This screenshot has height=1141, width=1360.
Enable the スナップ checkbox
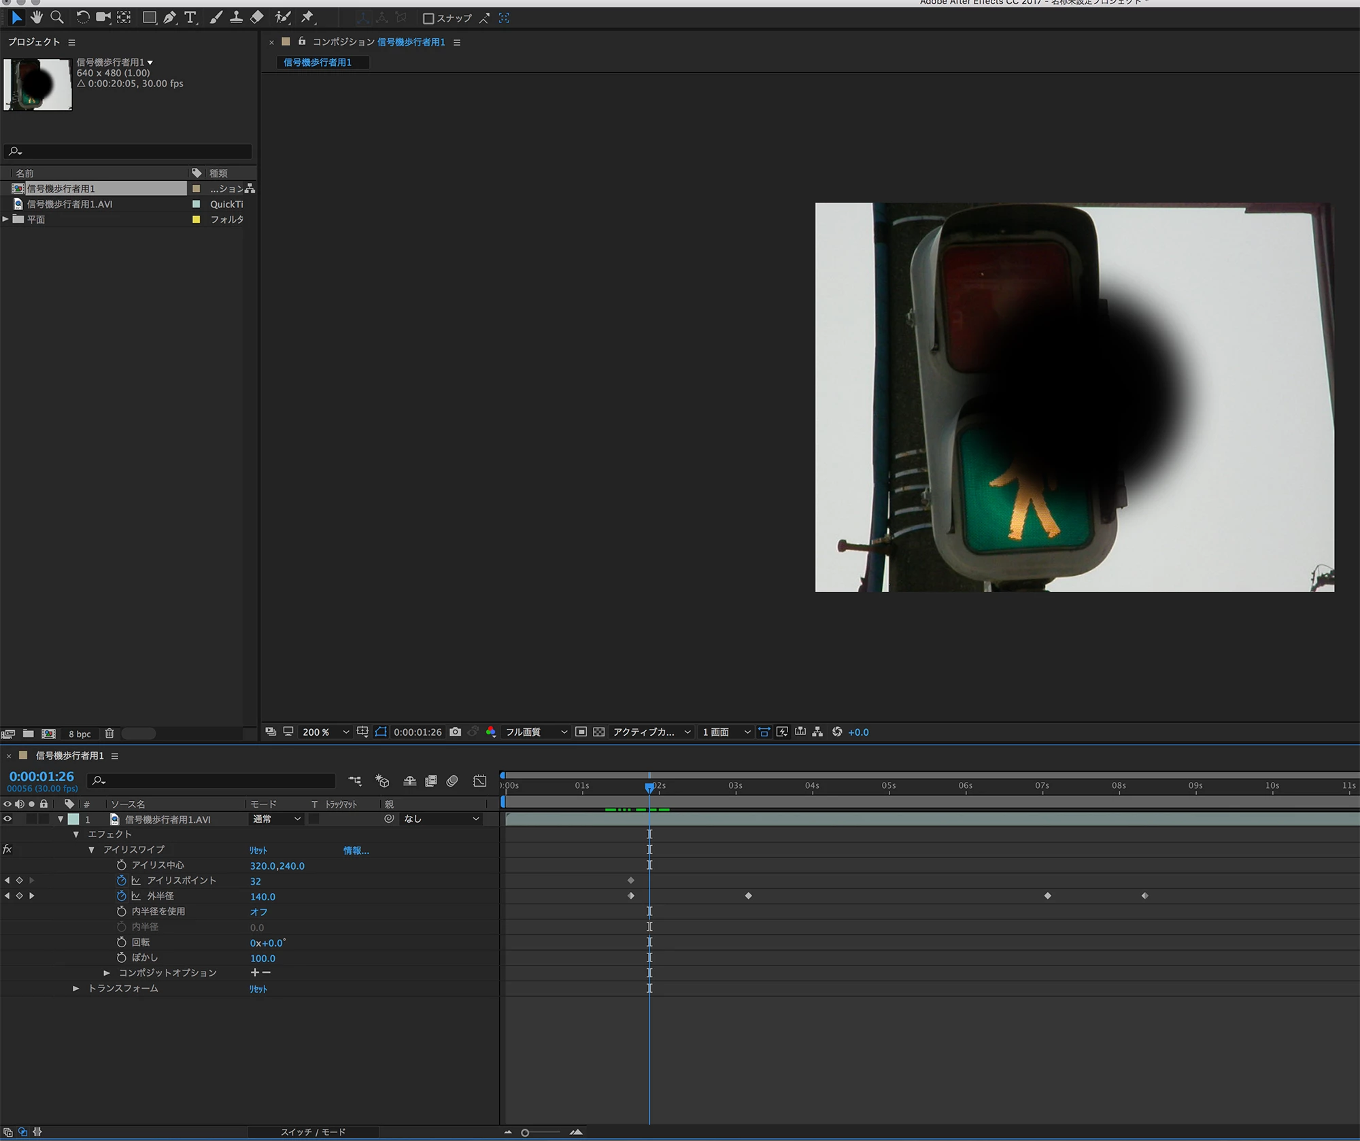428,18
